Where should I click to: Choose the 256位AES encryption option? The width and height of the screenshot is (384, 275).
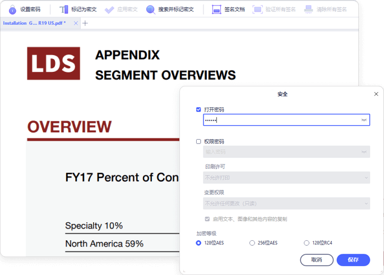point(252,243)
